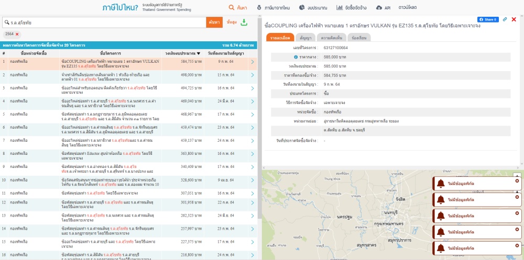Open the API menu in top navigation
This screenshot has width=524, height=260.
point(384,8)
